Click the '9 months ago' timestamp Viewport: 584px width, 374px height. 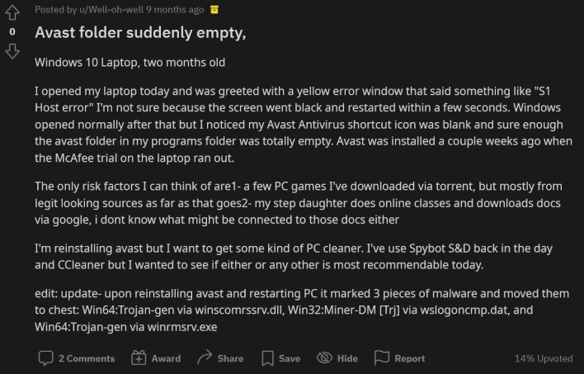[x=175, y=10]
